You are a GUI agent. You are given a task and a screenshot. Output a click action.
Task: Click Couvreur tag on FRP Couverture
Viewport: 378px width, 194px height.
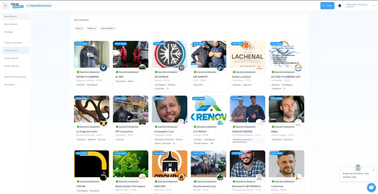(120, 139)
